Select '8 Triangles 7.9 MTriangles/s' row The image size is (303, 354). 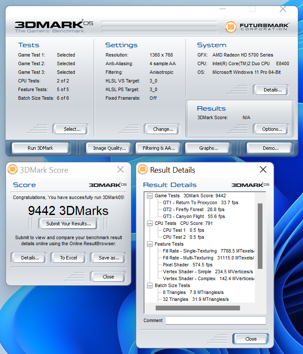point(193,293)
